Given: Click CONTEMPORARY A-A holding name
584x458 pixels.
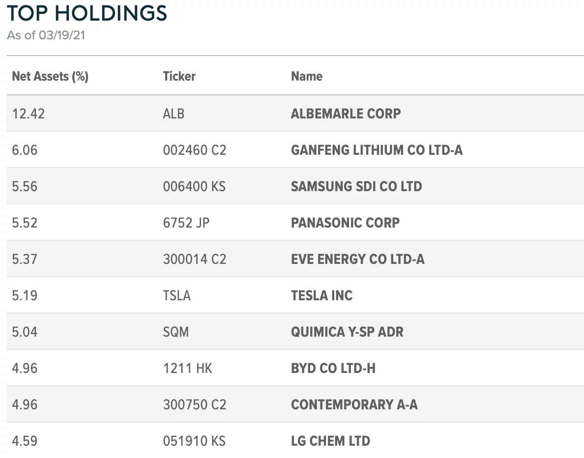Looking at the screenshot, I should pos(354,404).
